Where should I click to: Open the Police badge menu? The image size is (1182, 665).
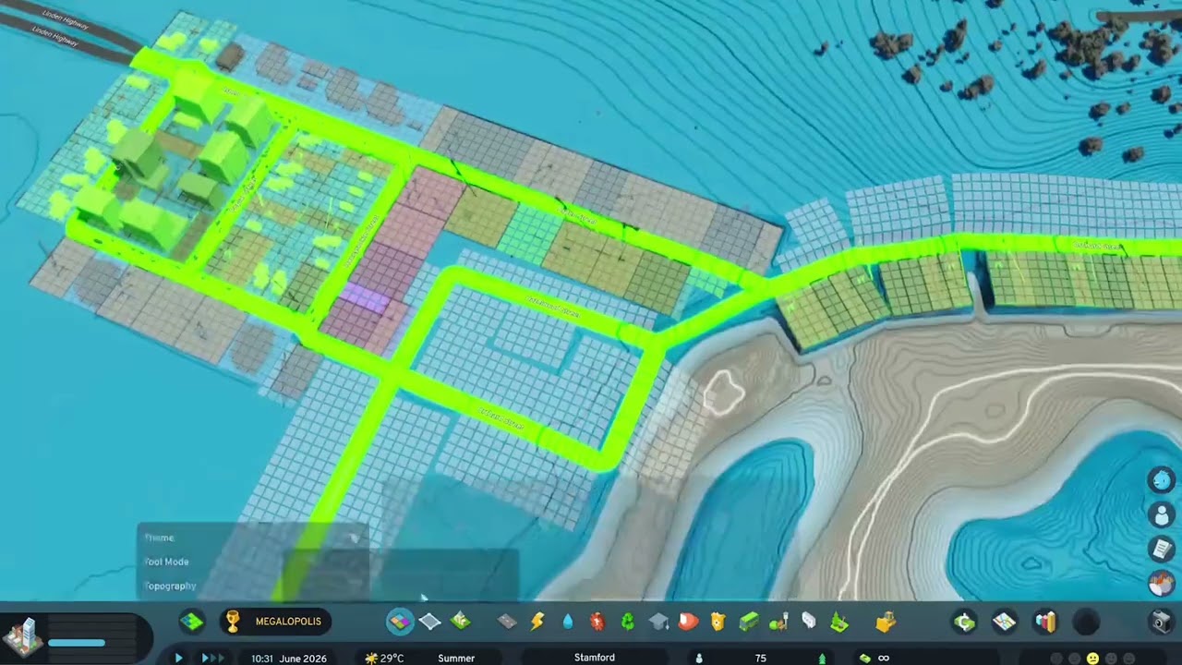(718, 622)
